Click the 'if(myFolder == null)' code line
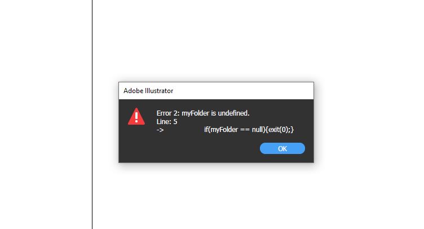 coord(234,130)
